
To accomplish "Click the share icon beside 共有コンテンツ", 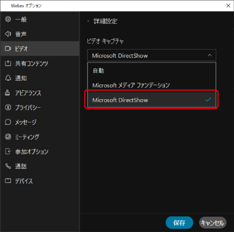I will pyautogui.click(x=8, y=63).
